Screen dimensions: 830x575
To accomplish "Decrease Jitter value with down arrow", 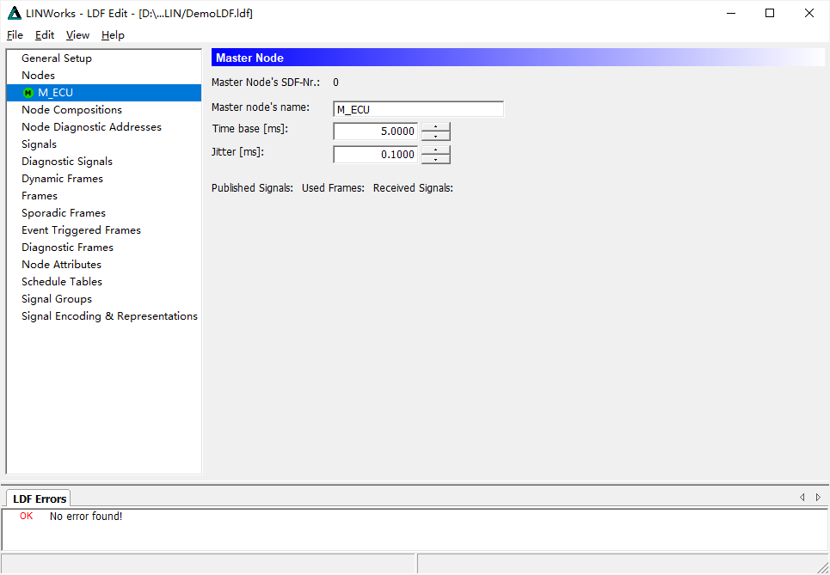I will coord(436,159).
